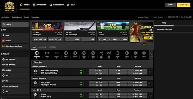Switch to the Upcoming tab
Screen dimensions: 193x99
(x=42, y=47)
